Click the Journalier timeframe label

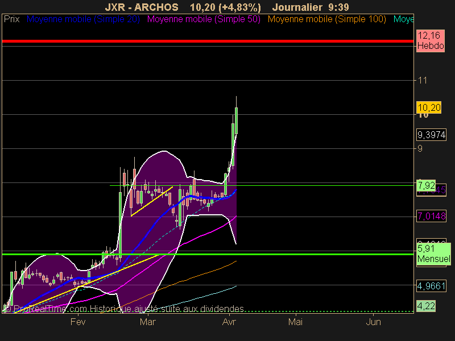tap(297, 7)
